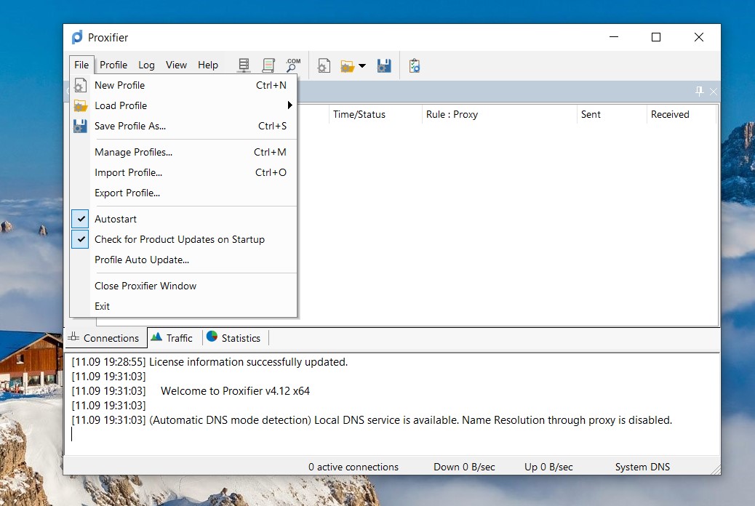Click Exit in the File menu

point(103,306)
